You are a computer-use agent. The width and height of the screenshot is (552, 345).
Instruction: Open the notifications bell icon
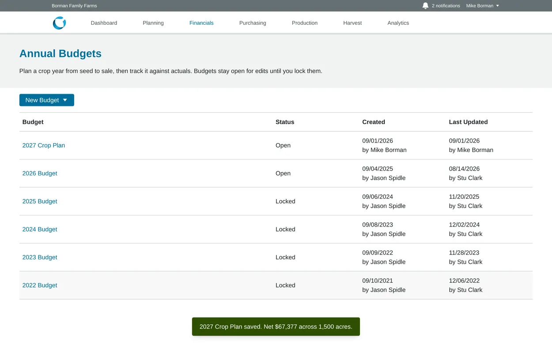425,6
